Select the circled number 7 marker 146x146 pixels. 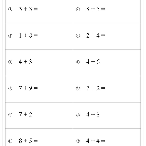[10, 88]
